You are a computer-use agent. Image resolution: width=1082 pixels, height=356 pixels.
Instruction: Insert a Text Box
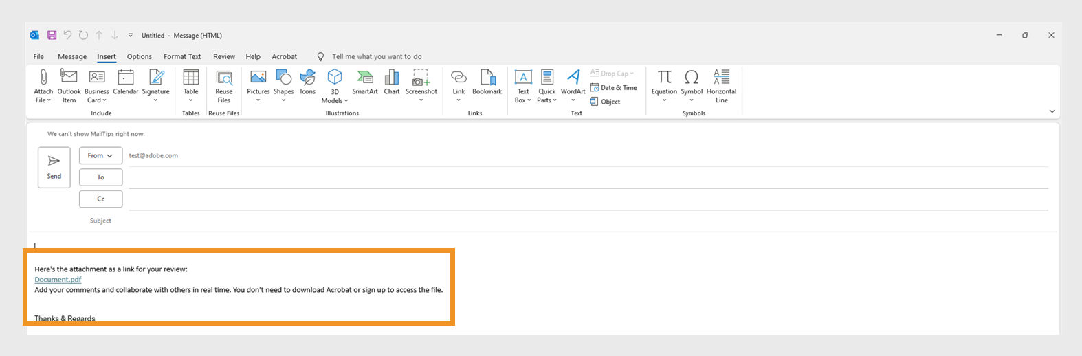pyautogui.click(x=523, y=86)
